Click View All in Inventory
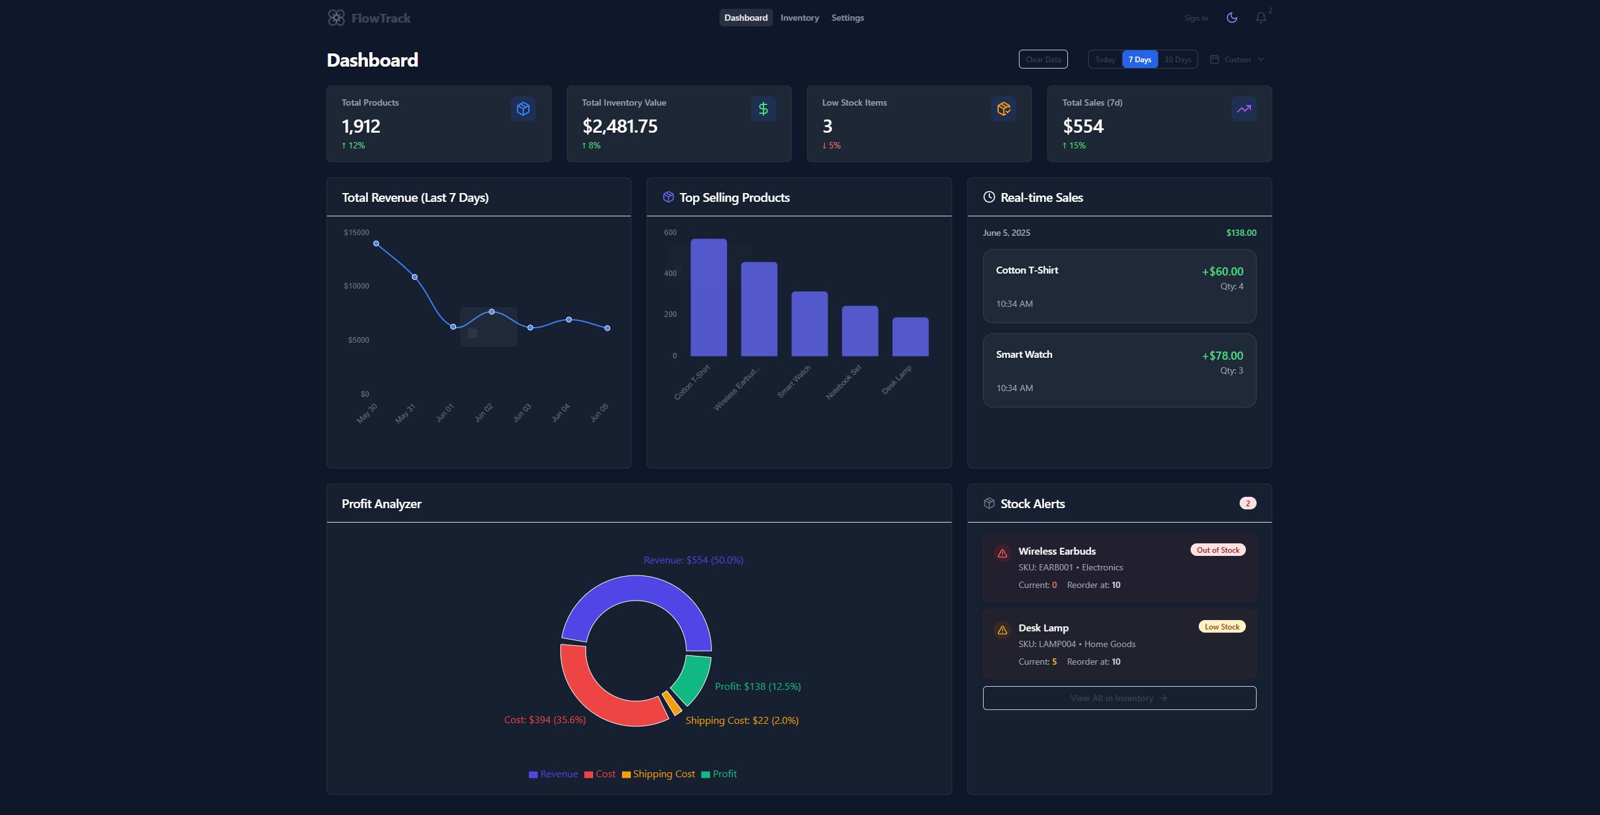The image size is (1600, 815). coord(1119,698)
